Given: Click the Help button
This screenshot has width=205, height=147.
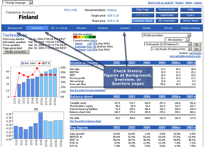Looking at the screenshot, I should (191, 10).
